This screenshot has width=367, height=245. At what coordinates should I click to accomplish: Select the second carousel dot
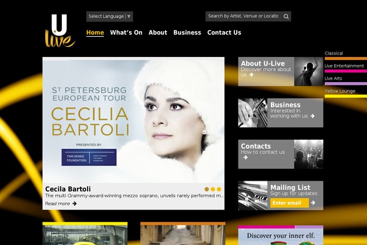(x=213, y=189)
